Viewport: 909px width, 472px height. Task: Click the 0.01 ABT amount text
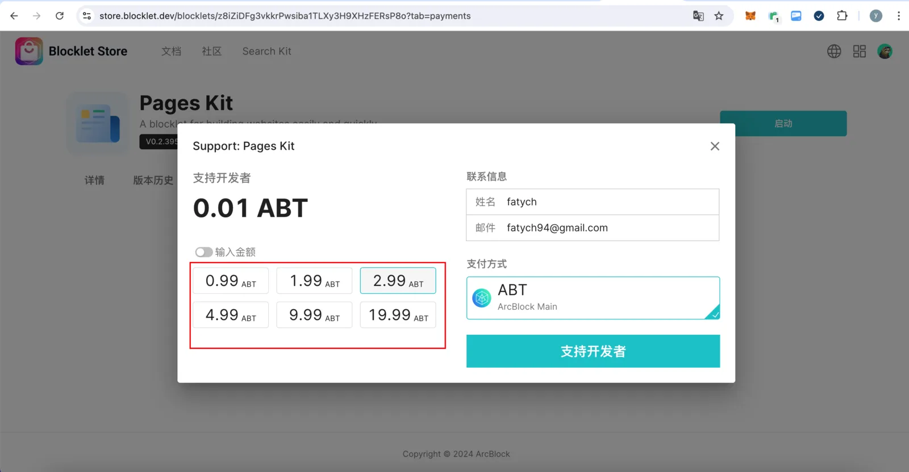[x=251, y=208]
